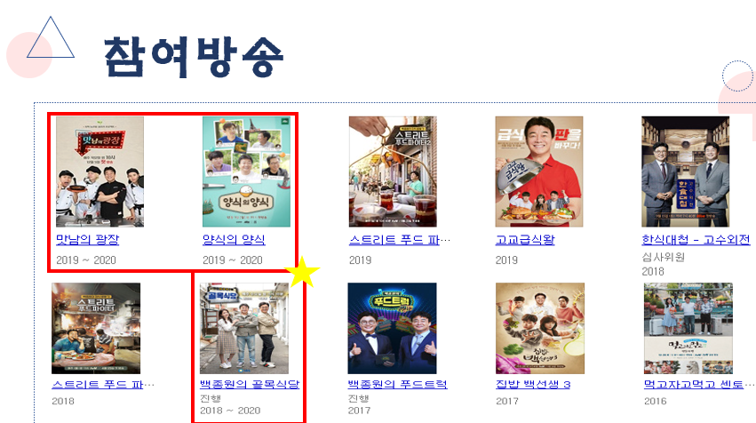Open the 푸드트럭 poster thumbnail
This screenshot has height=423, width=756.
click(x=392, y=328)
